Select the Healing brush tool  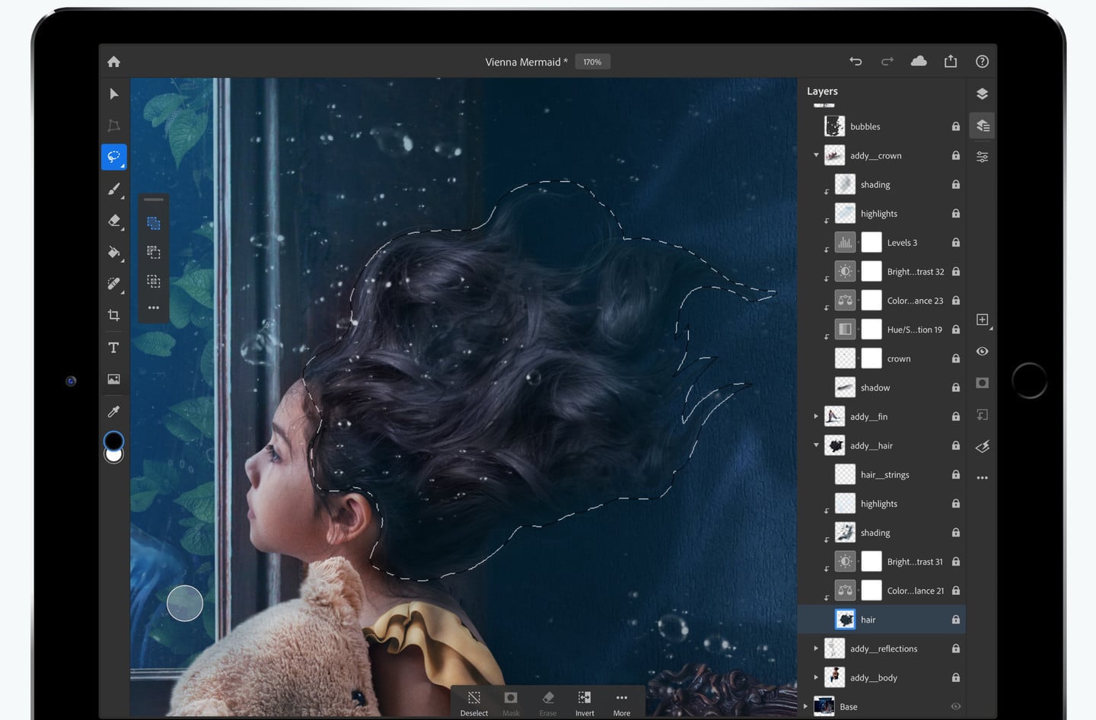pyautogui.click(x=113, y=283)
